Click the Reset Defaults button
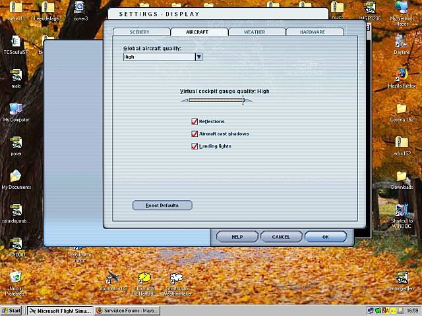The image size is (422, 316). pyautogui.click(x=162, y=205)
